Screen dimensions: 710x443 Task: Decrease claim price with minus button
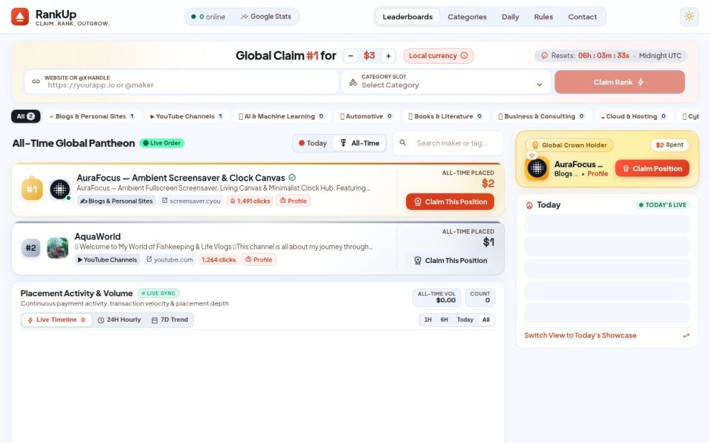(x=351, y=55)
